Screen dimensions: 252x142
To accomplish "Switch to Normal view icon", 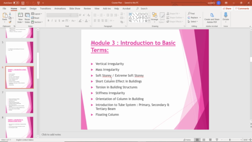I will 197,140.
